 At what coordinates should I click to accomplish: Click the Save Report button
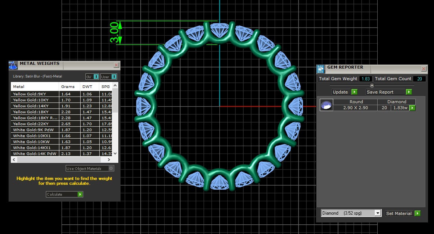click(x=389, y=92)
